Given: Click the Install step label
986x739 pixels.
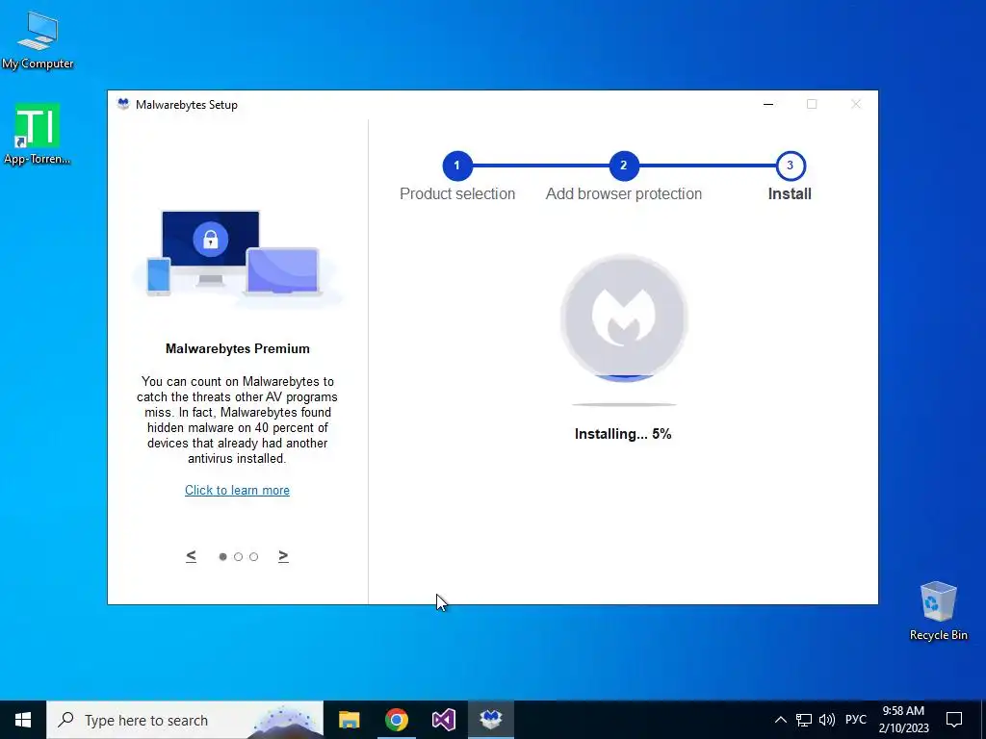Looking at the screenshot, I should (x=790, y=194).
